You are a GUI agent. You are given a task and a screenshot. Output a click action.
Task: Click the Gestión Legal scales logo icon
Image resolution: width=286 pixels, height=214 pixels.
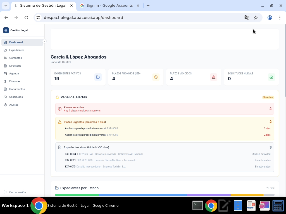pyautogui.click(x=6, y=30)
